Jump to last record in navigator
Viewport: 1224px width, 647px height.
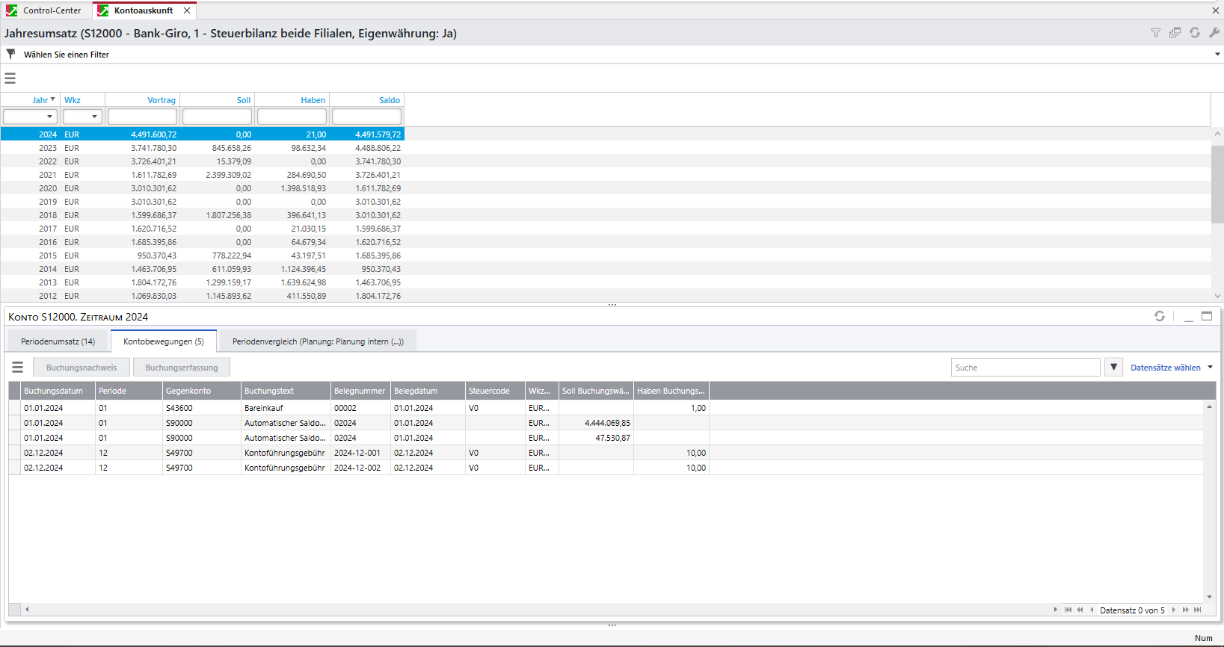click(1198, 610)
